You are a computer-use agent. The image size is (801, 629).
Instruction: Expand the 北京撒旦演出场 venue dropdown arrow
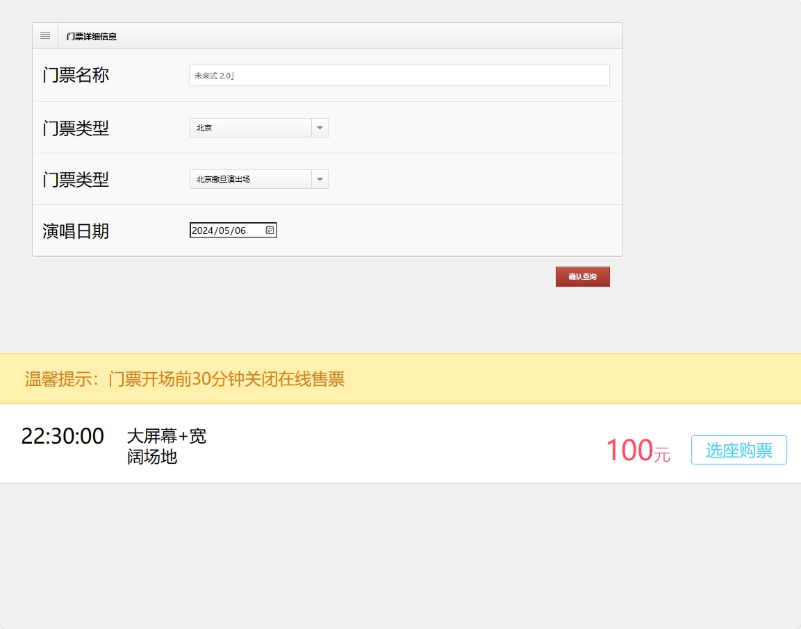pos(320,179)
